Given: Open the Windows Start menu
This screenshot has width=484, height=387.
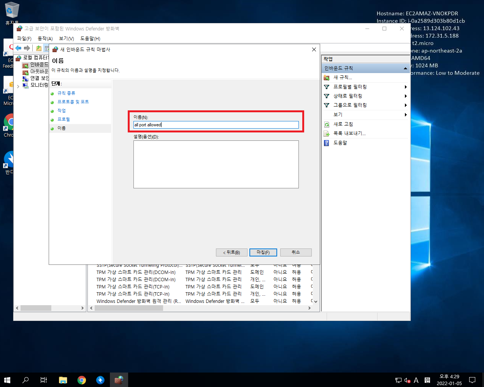Looking at the screenshot, I should pos(7,380).
